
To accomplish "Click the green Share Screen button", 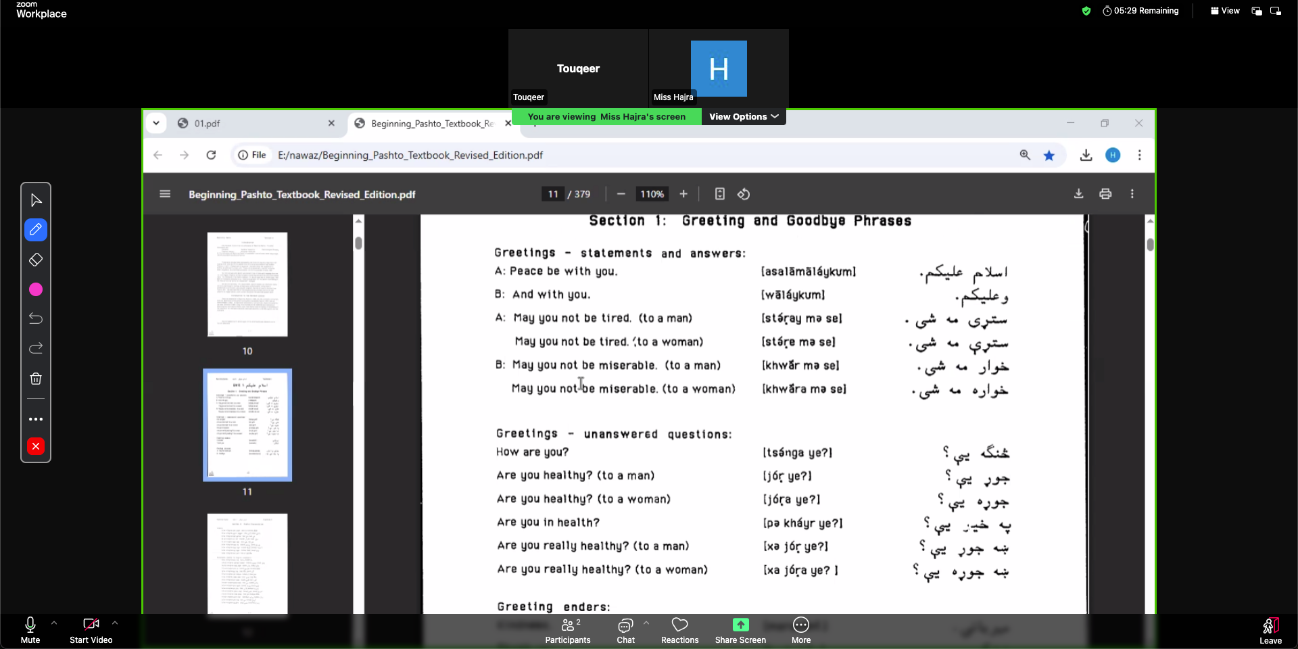I will coord(740,630).
